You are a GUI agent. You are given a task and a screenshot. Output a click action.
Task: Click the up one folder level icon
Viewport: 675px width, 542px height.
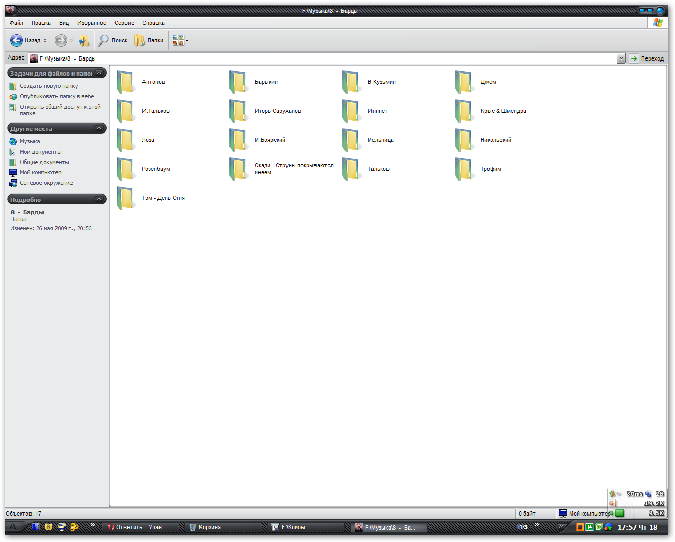(x=83, y=40)
